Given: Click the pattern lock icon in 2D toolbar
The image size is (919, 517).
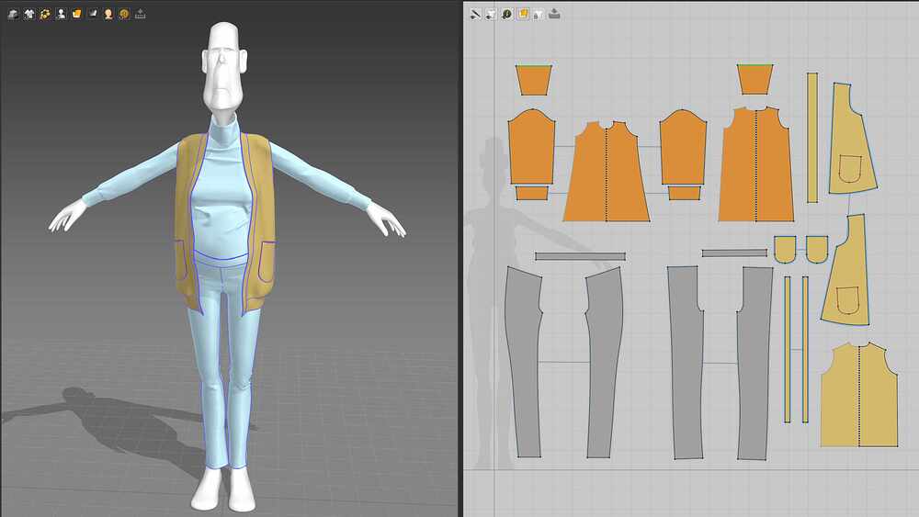Looking at the screenshot, I should point(538,14).
